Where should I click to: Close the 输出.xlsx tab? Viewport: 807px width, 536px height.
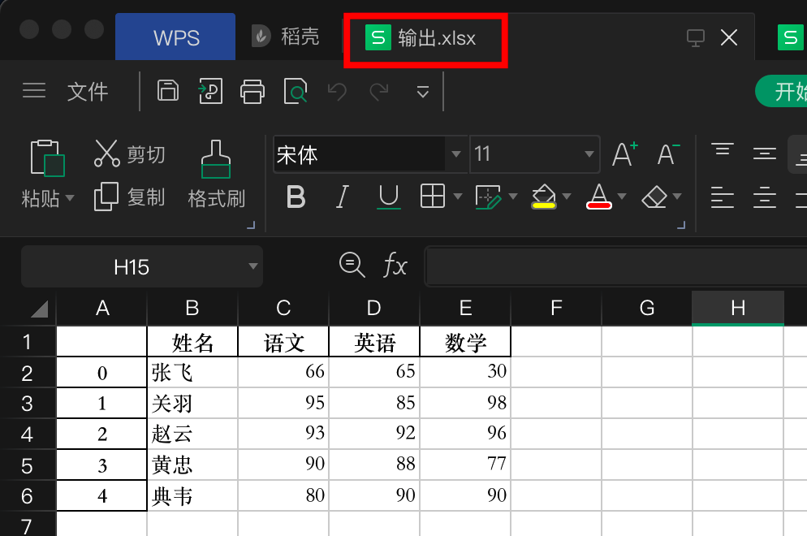tap(729, 37)
